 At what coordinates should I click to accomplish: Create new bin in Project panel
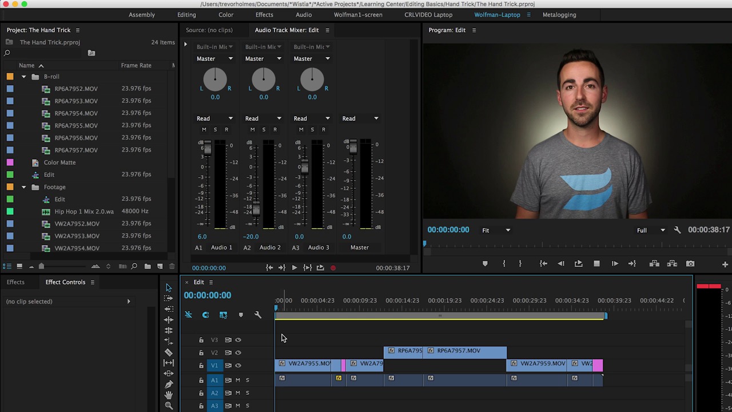[x=148, y=266]
